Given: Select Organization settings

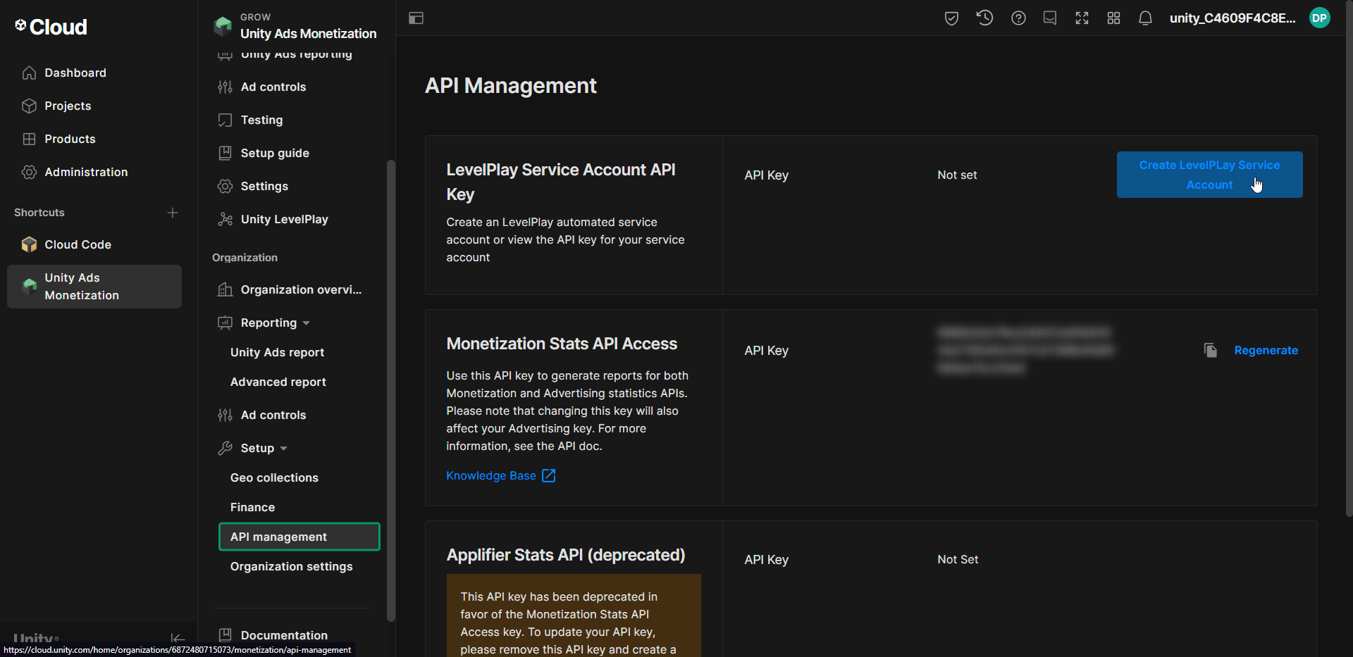Looking at the screenshot, I should 291,566.
